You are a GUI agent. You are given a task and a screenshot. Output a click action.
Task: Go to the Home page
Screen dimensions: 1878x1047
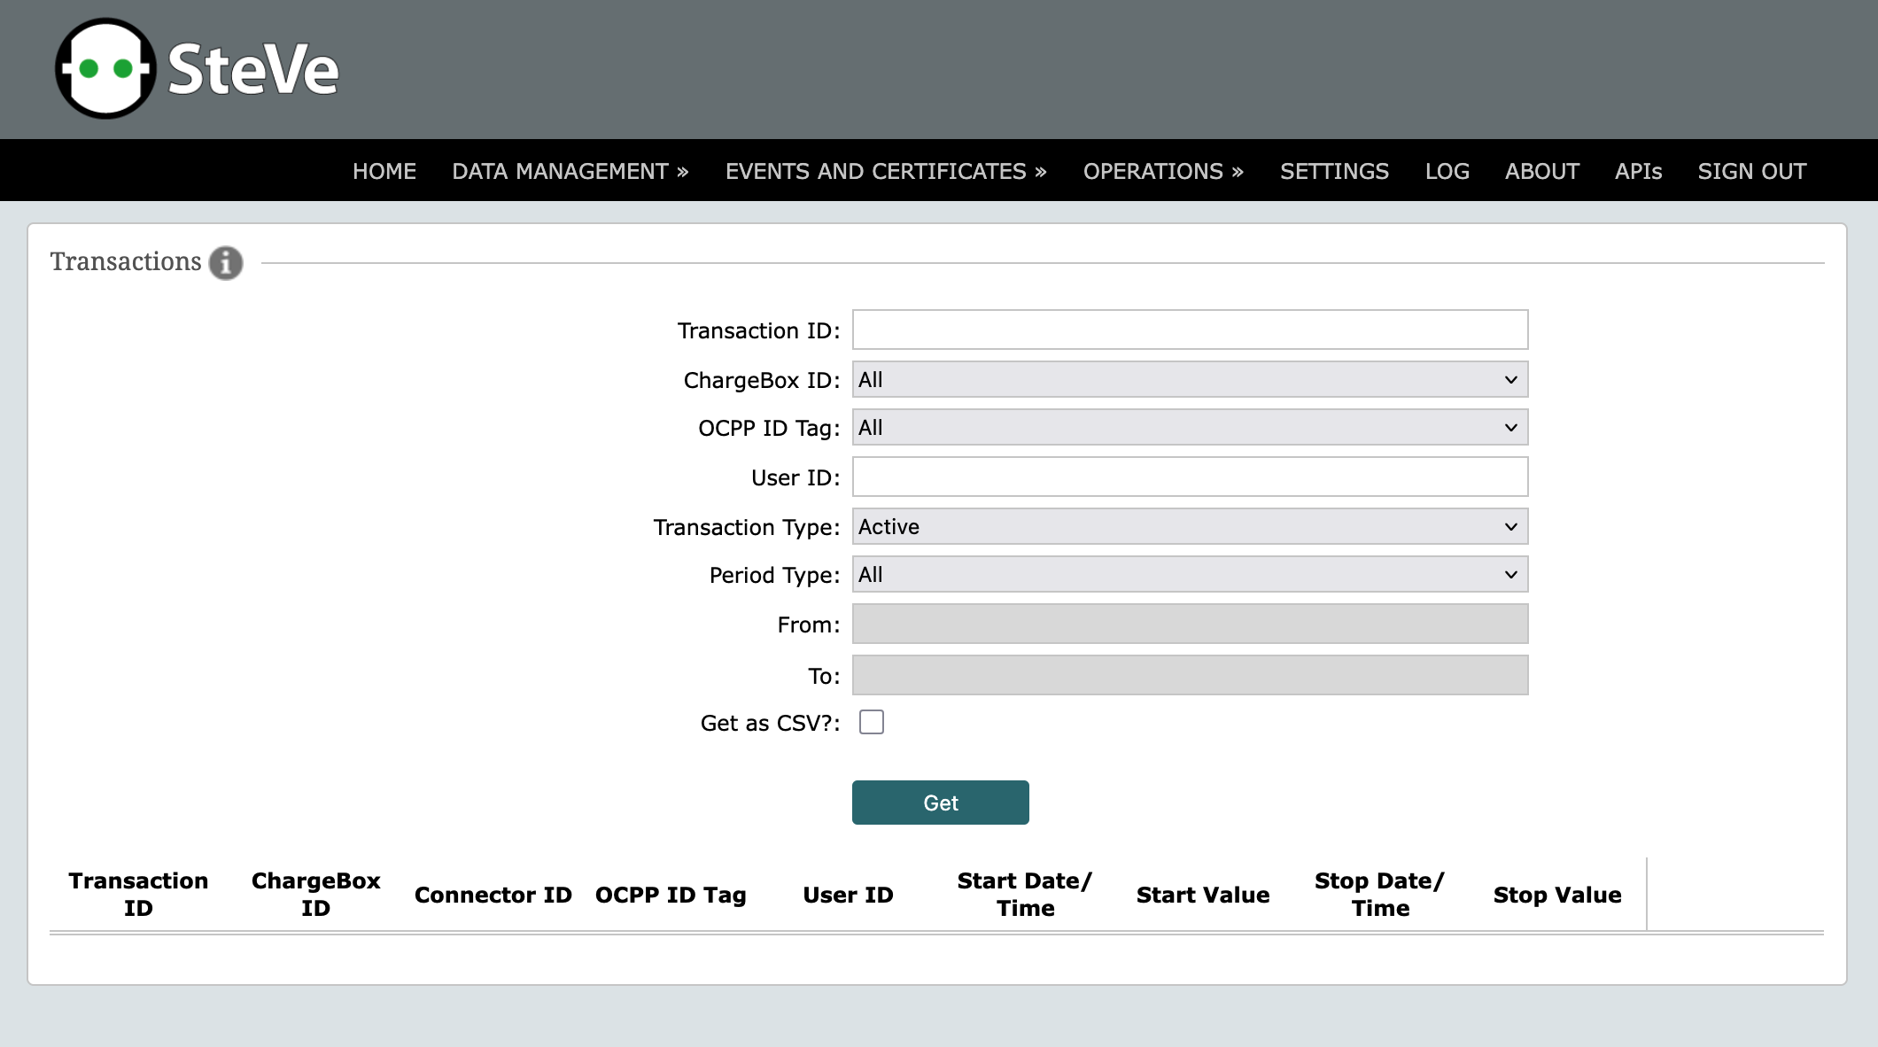click(384, 171)
